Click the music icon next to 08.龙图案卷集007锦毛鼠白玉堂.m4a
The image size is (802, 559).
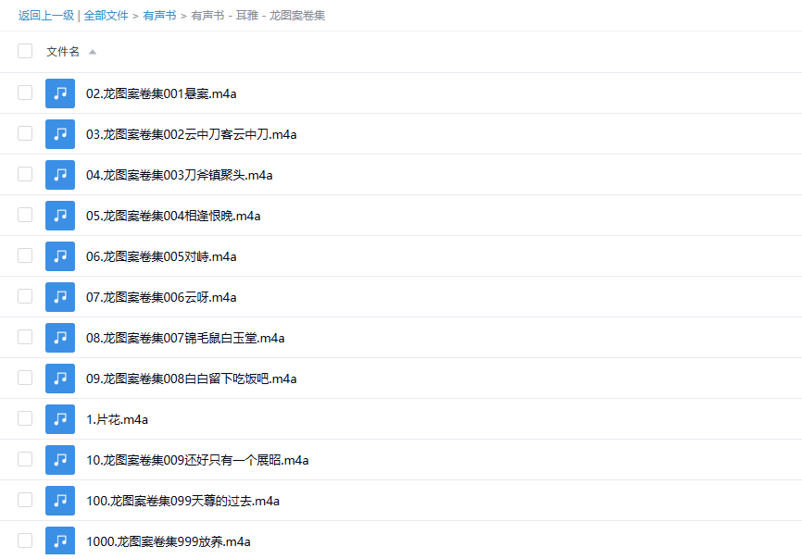coord(60,337)
